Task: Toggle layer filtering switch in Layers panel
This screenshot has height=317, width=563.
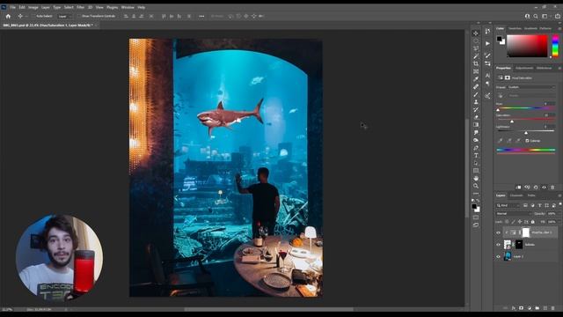Action: 559,204
